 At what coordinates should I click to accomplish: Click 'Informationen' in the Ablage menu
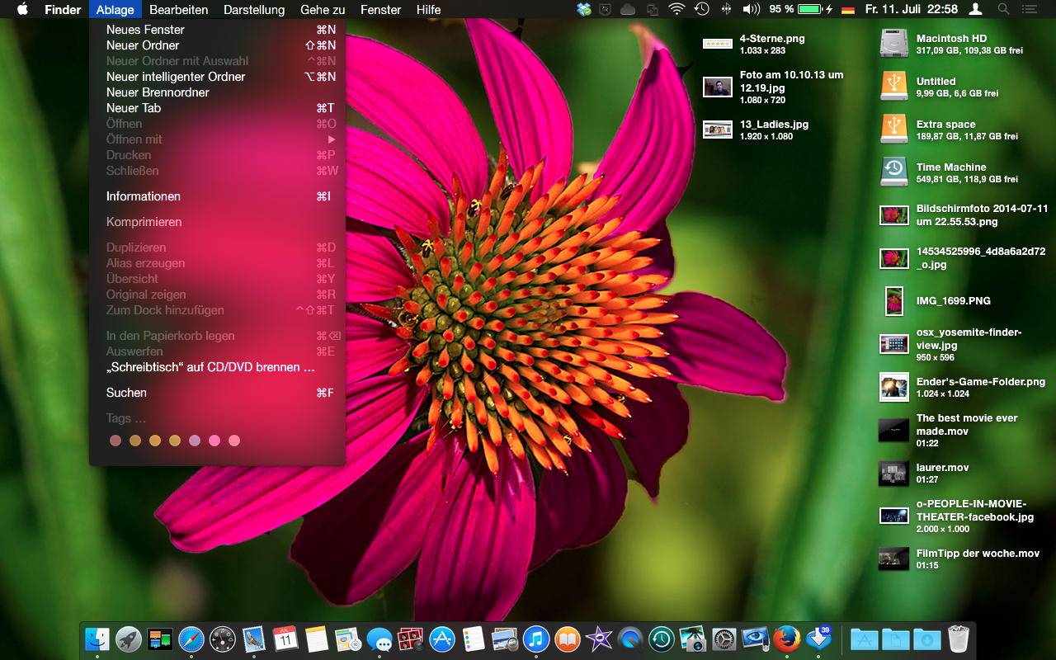[144, 196]
